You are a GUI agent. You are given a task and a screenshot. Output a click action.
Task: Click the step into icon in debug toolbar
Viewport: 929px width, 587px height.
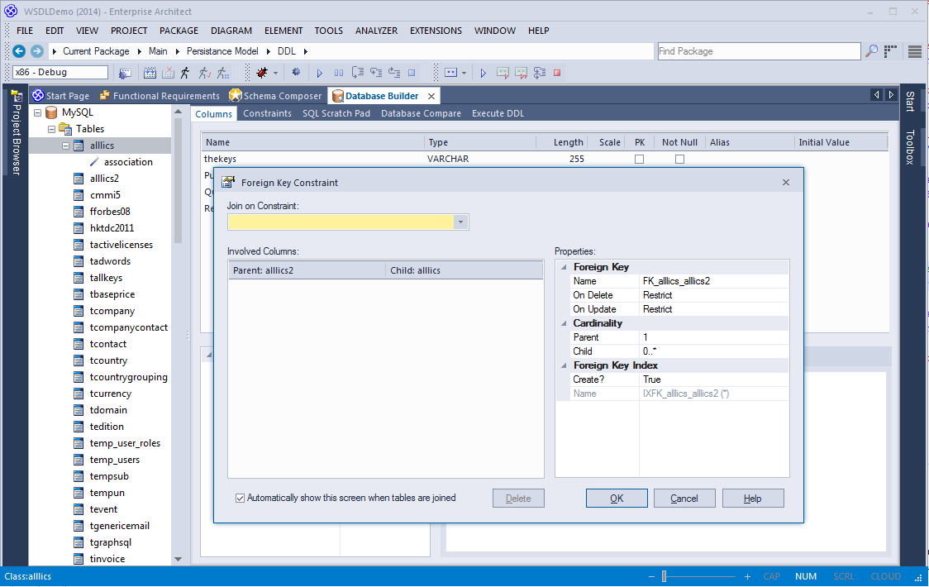tap(375, 73)
